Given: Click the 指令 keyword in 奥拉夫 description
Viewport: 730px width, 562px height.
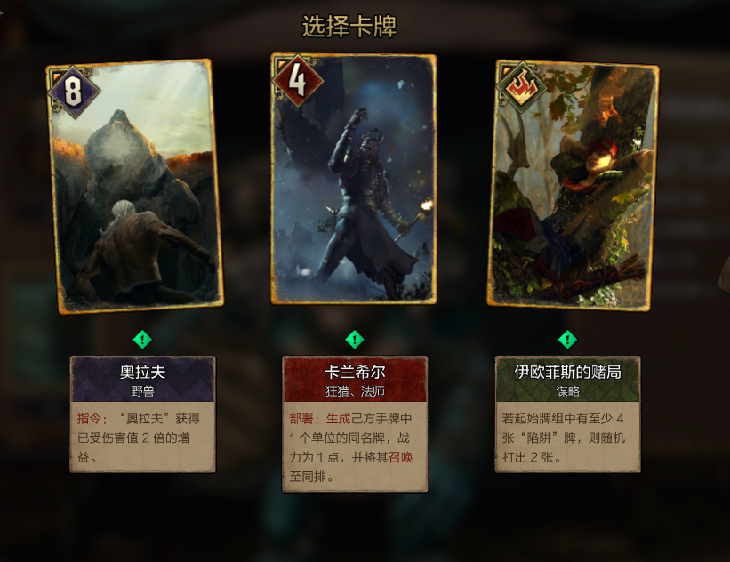Looking at the screenshot, I should point(89,419).
